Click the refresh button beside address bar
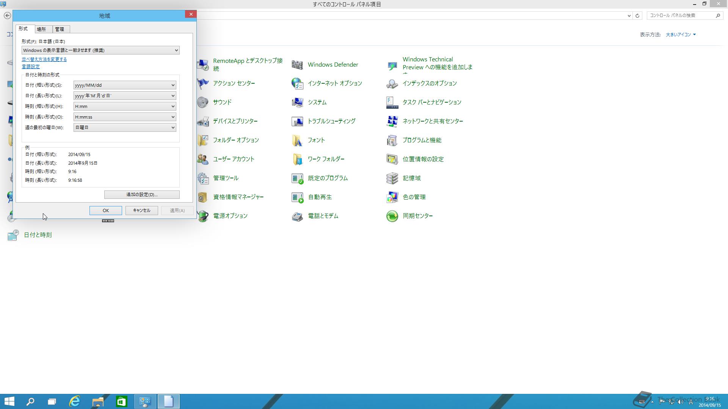The height and width of the screenshot is (409, 728). (638, 16)
